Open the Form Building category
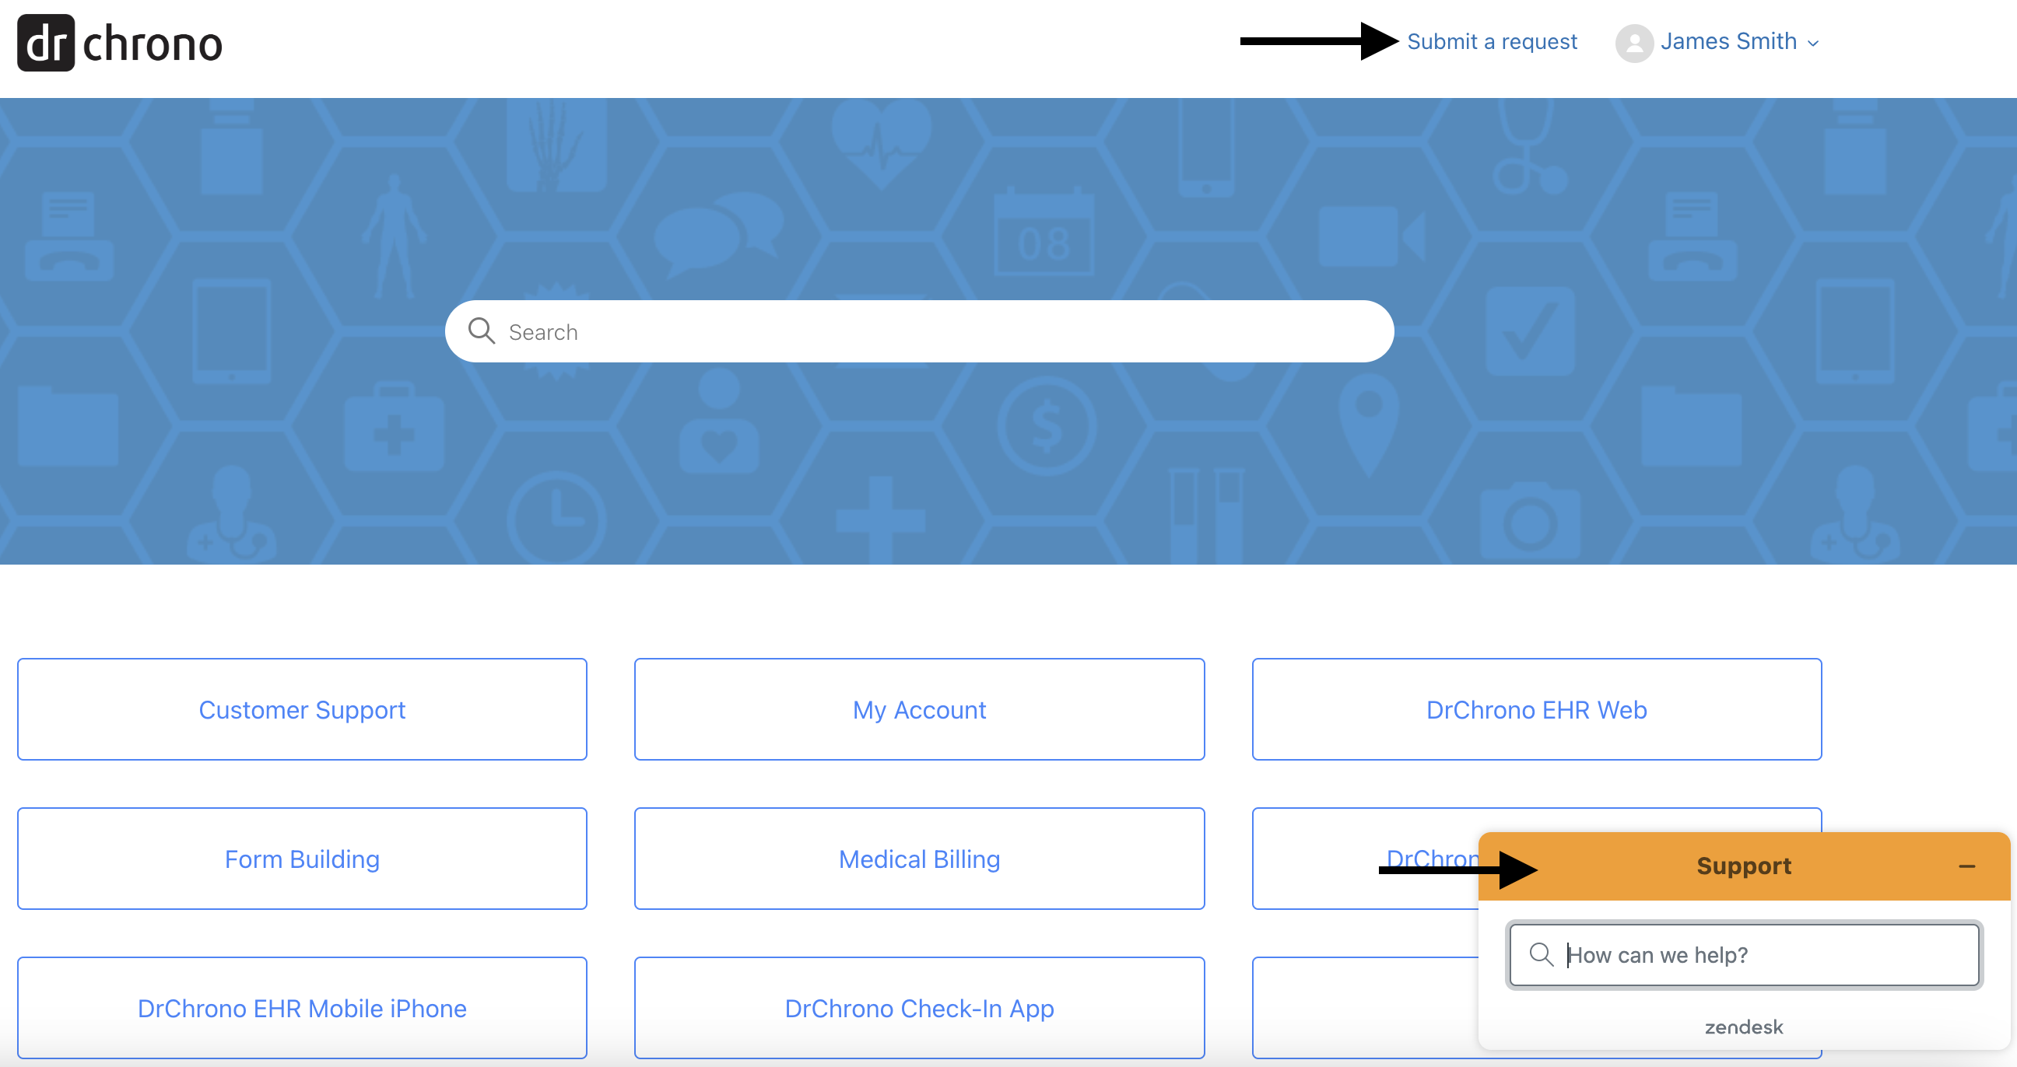The width and height of the screenshot is (2017, 1067). (302, 859)
